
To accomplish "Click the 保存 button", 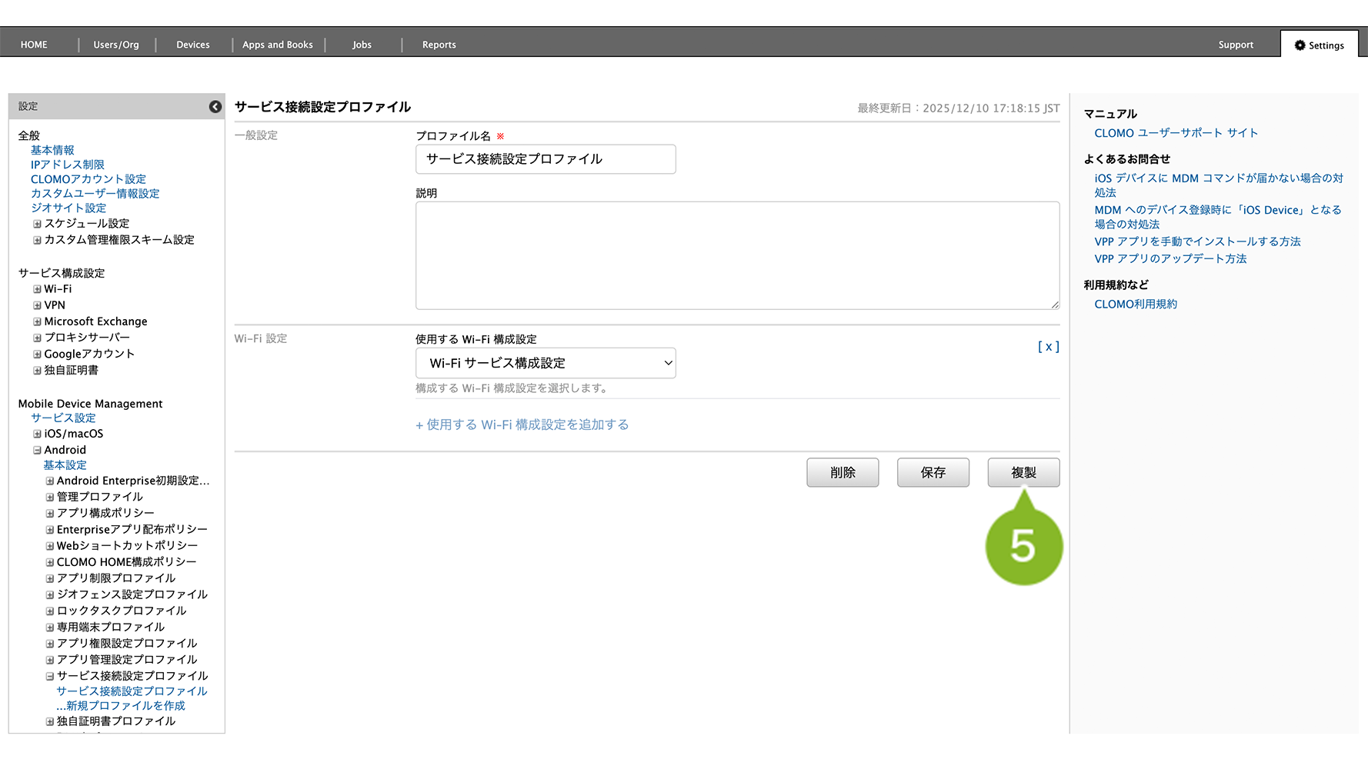I will (x=933, y=473).
